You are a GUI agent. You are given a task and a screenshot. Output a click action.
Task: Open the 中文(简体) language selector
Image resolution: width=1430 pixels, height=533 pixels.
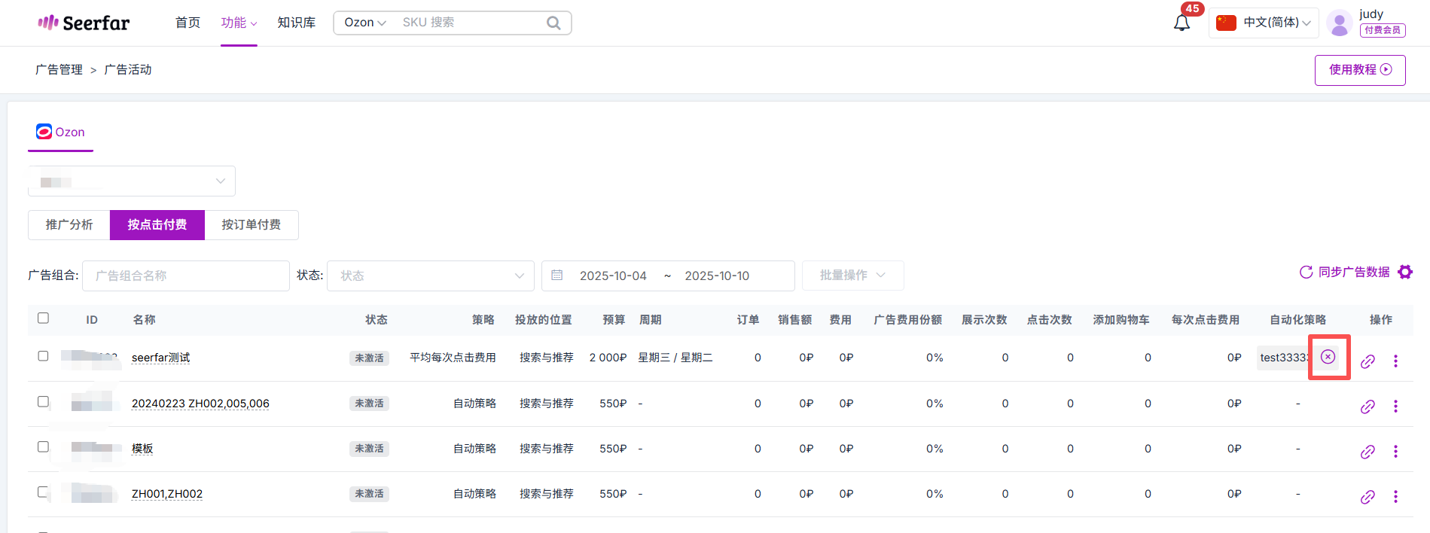(1264, 23)
